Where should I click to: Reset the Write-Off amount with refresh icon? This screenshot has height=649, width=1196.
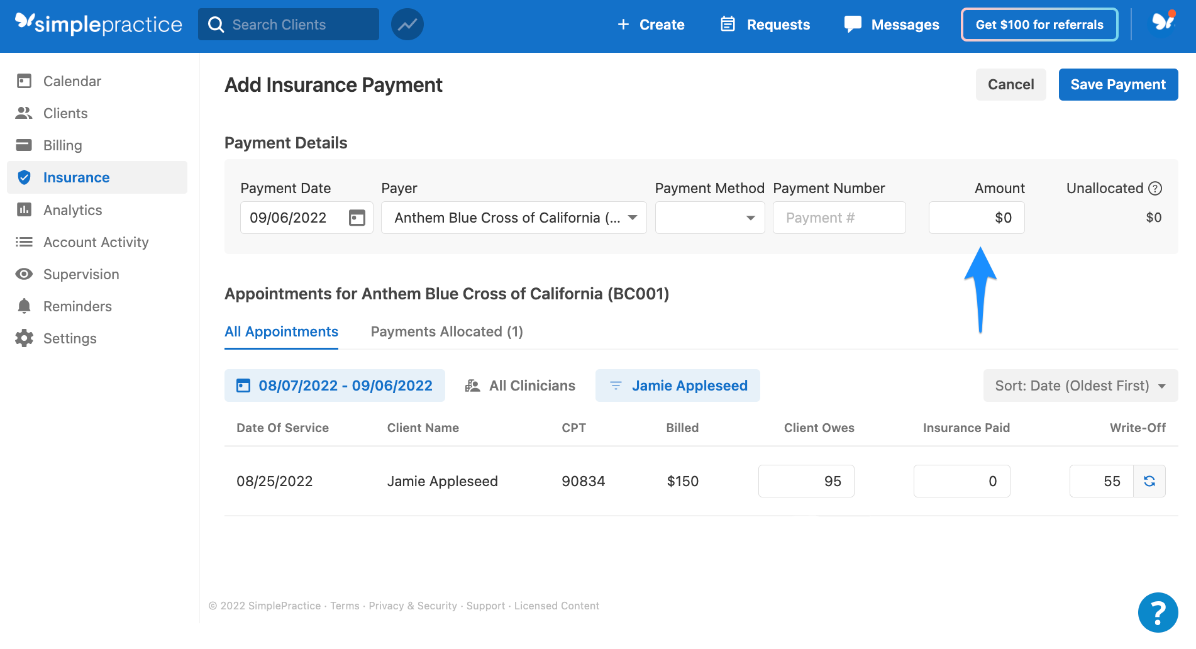[x=1149, y=481]
